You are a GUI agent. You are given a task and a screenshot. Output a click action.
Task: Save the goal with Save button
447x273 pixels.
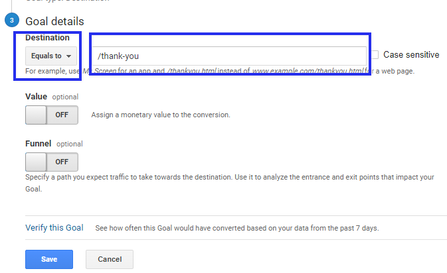click(x=49, y=259)
